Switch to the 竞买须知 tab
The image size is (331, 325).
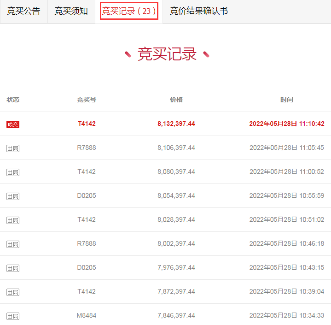point(71,11)
